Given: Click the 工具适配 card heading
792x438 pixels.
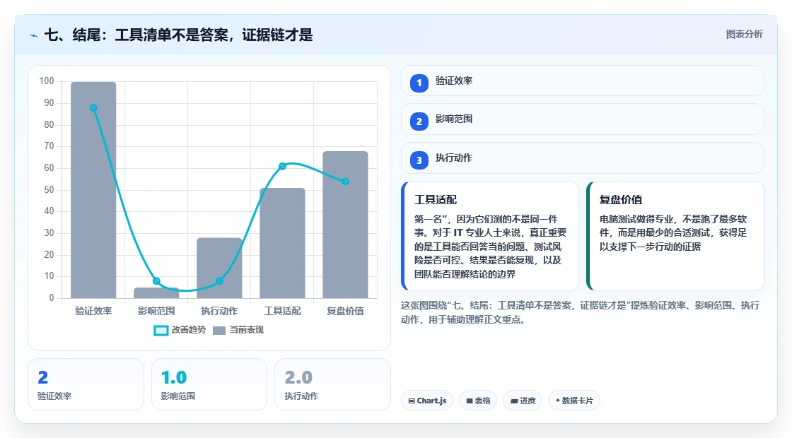Looking at the screenshot, I should (x=436, y=200).
